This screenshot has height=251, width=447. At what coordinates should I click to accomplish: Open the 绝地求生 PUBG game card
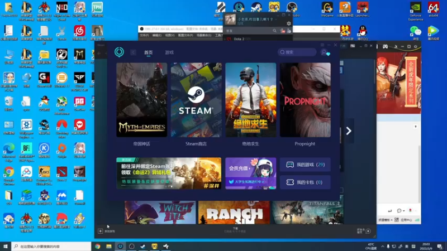(250, 100)
